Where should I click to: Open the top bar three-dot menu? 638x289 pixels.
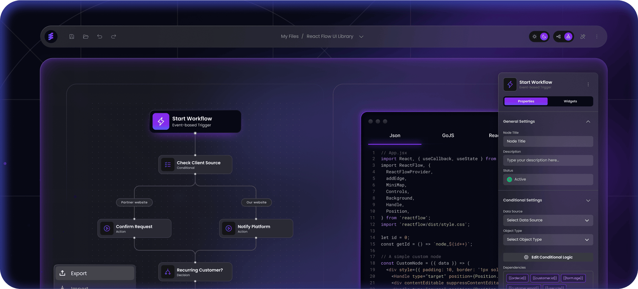(597, 37)
